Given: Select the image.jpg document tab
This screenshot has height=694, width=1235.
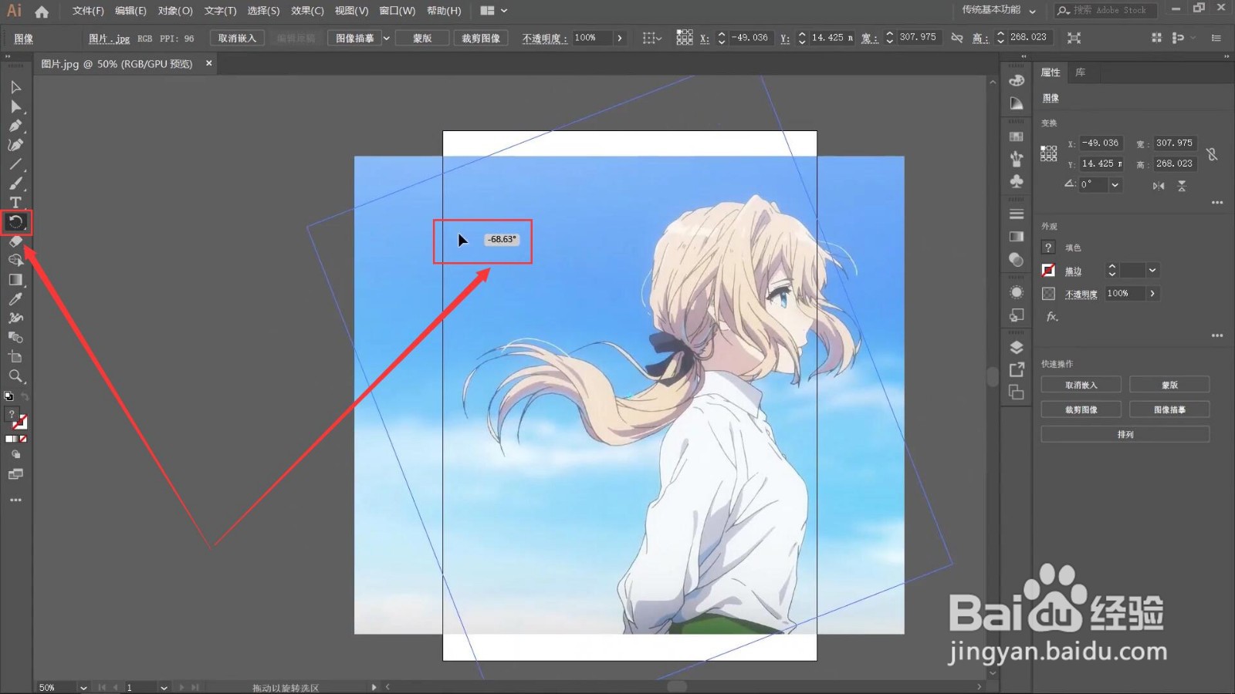Looking at the screenshot, I should pos(117,64).
